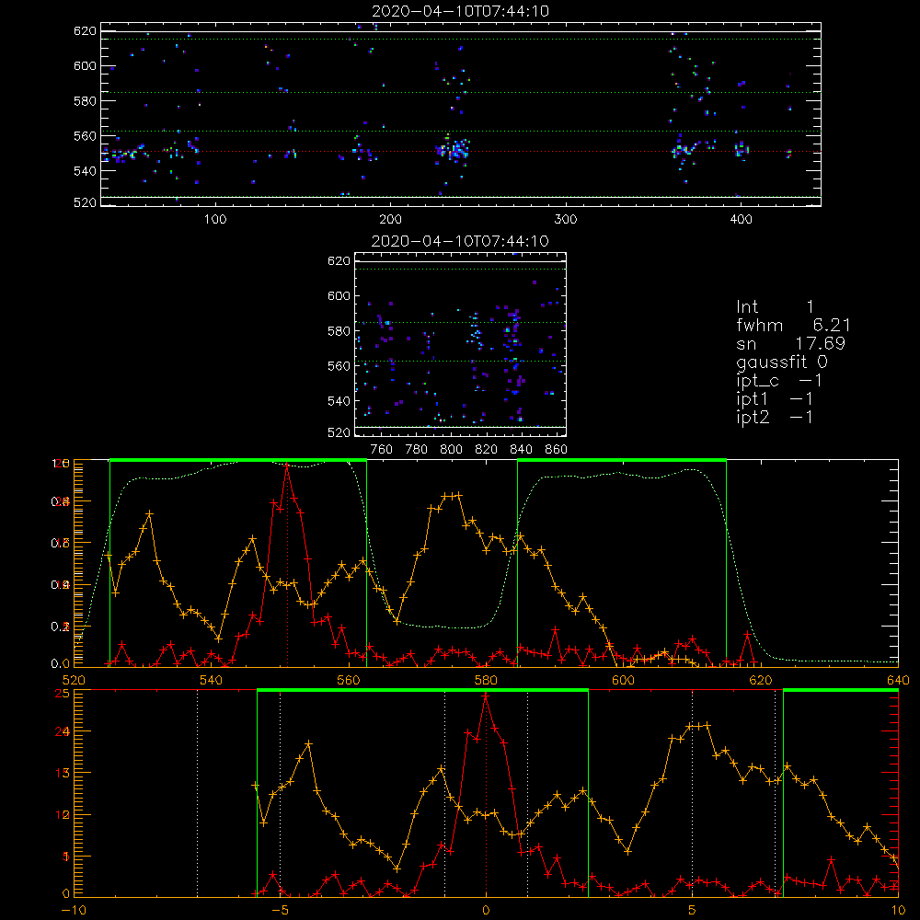920x920 pixels.
Task: Click the '560' y-axis label of the middle image
Action: click(x=339, y=366)
